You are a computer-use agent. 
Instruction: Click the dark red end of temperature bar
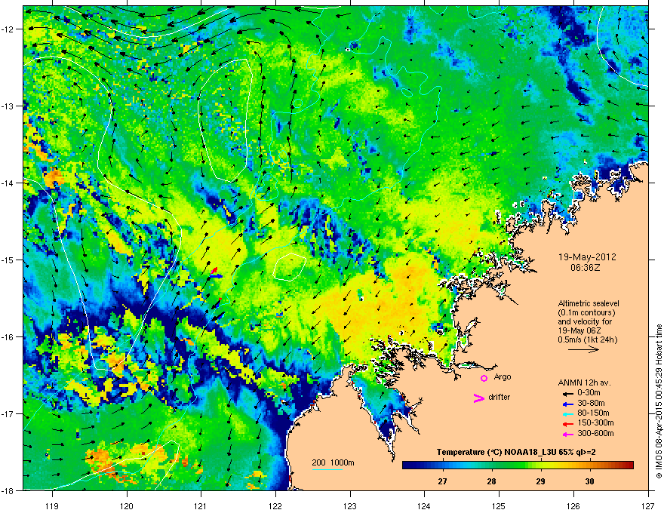click(629, 465)
